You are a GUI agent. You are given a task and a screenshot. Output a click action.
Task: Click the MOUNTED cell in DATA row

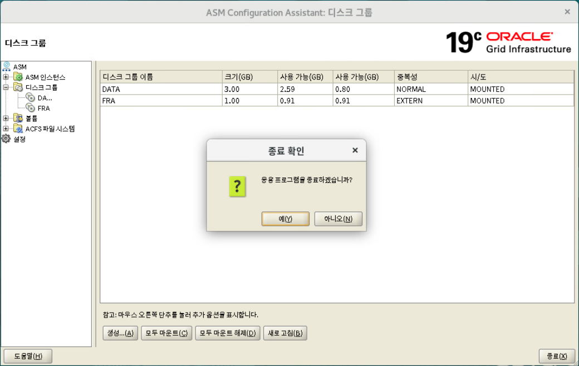click(x=521, y=89)
